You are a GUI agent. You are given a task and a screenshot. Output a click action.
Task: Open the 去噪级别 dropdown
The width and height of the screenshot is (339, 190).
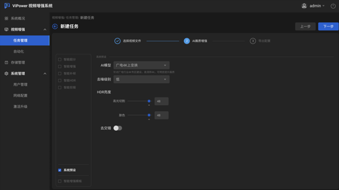(141, 79)
